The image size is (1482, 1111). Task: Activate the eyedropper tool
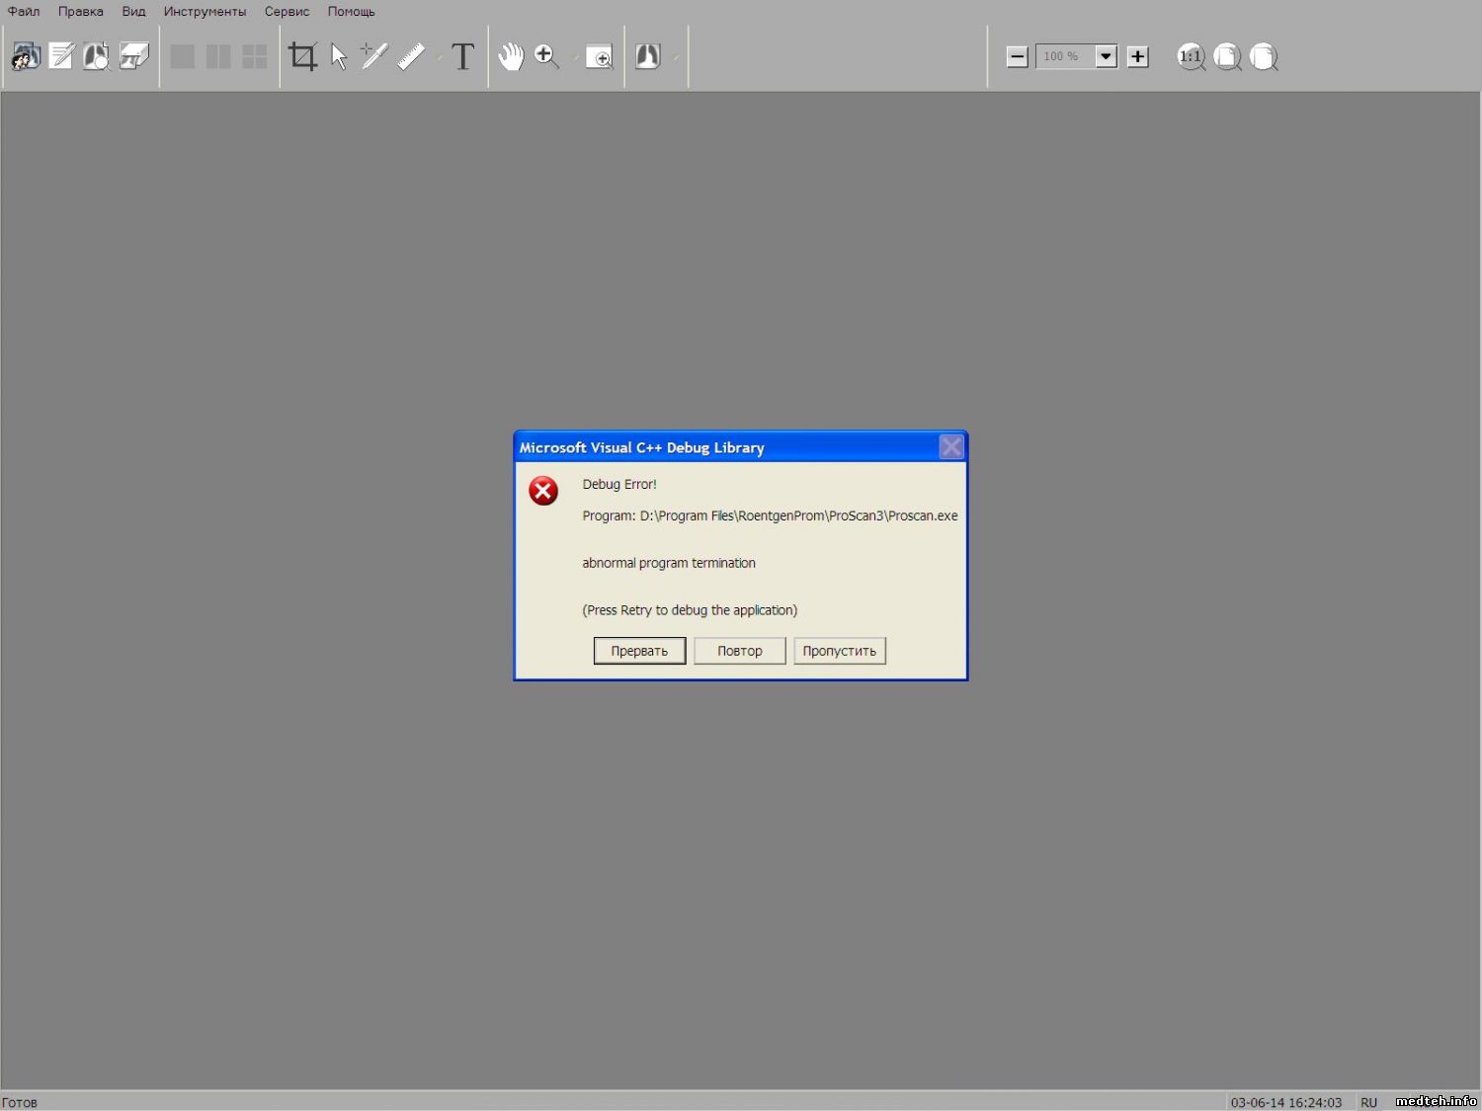[374, 56]
